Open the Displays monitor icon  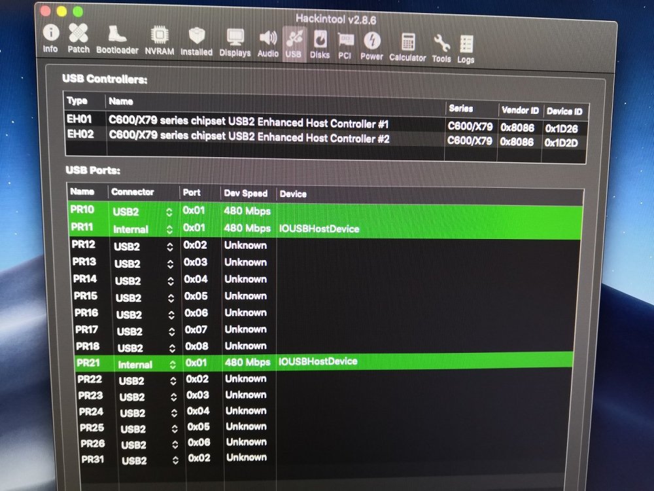point(235,43)
